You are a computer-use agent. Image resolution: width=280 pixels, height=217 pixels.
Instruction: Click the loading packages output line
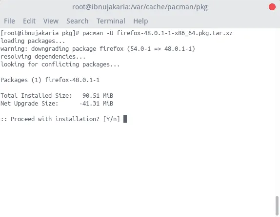33,41
